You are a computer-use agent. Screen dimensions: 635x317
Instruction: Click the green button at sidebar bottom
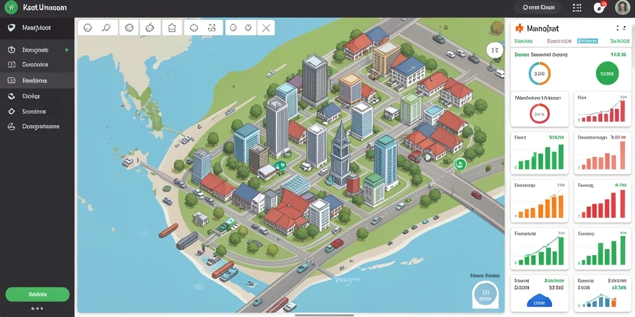tap(37, 294)
